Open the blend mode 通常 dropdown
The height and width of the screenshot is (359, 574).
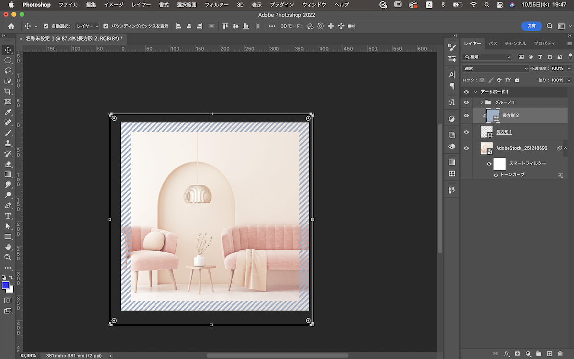(495, 68)
